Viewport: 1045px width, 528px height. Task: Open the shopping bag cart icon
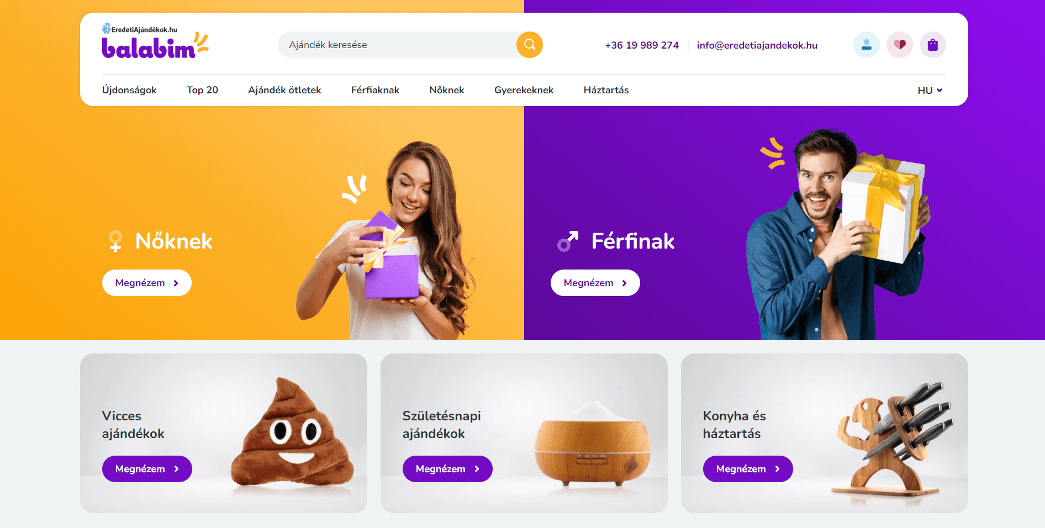[932, 45]
